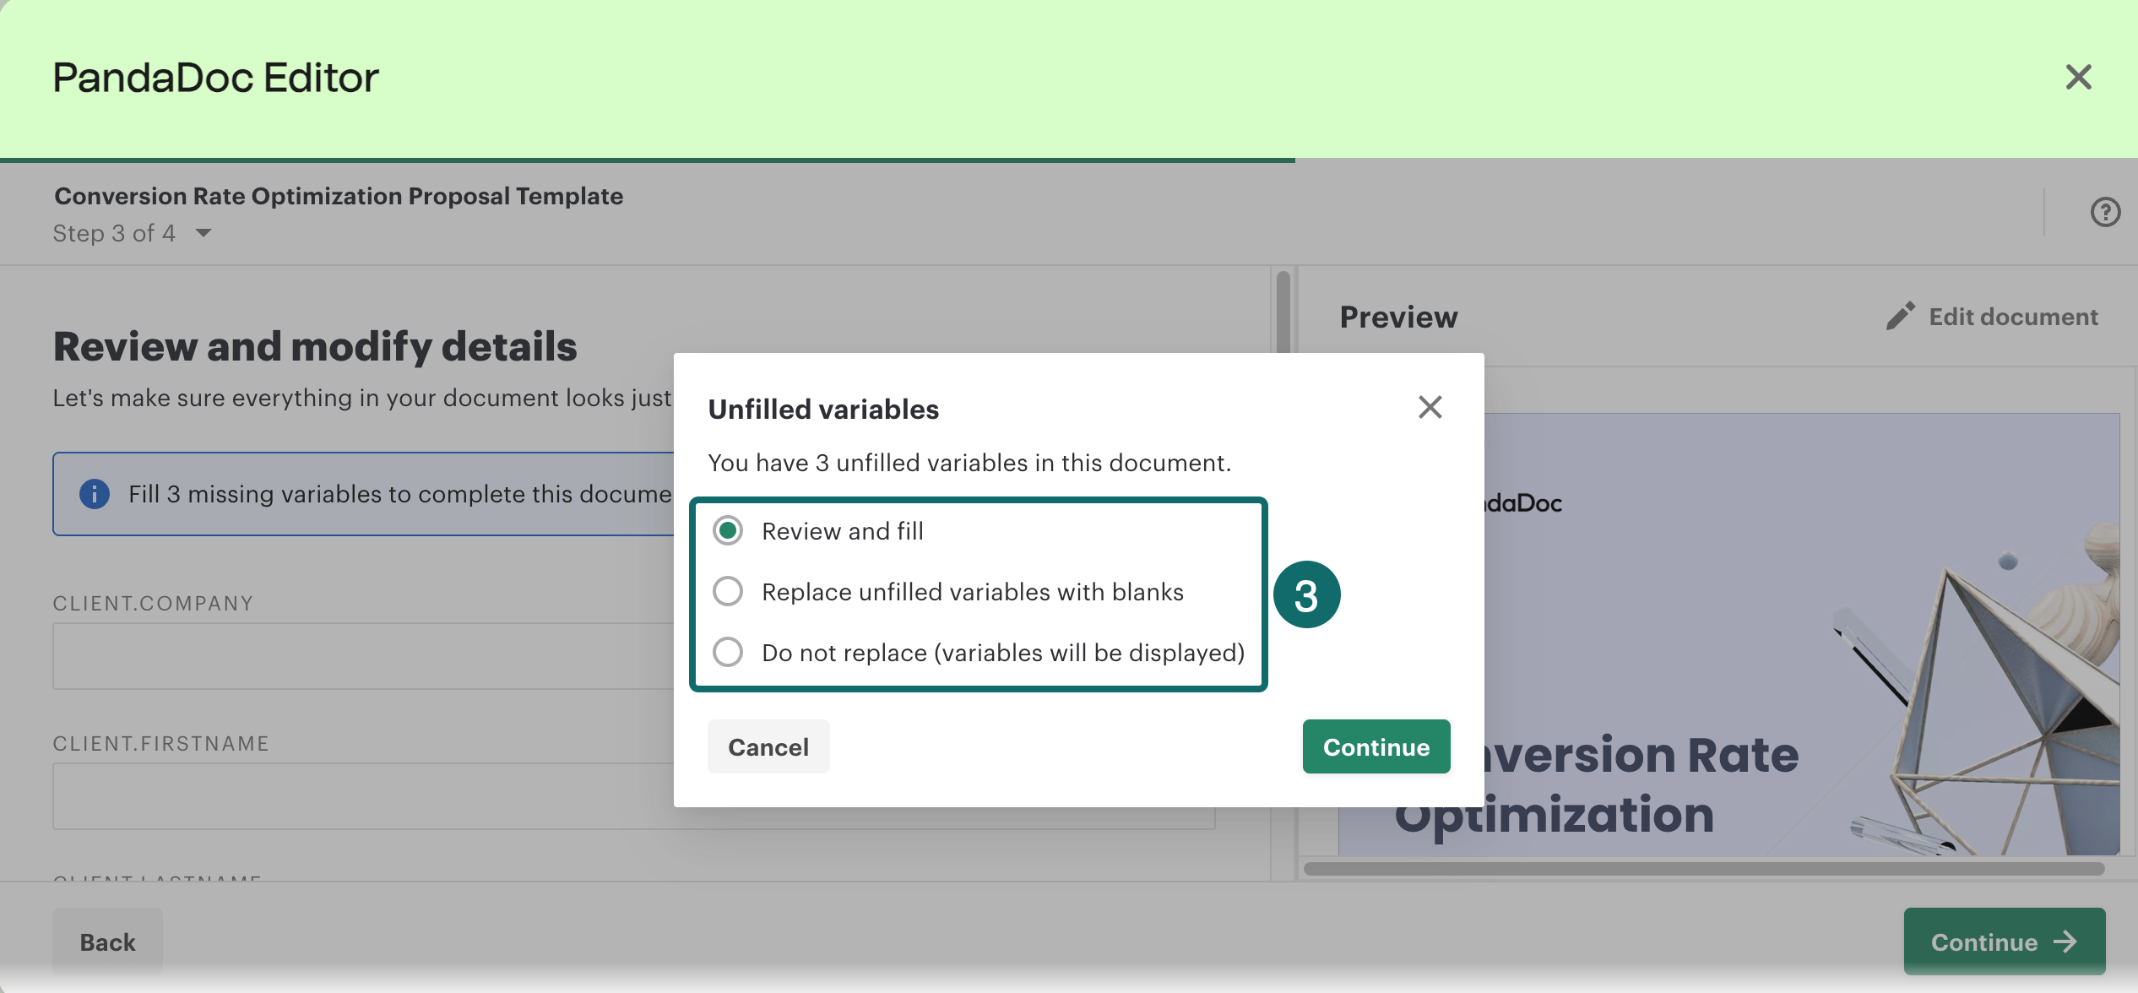Click Continue in the dialog
Image resolution: width=2138 pixels, height=993 pixels.
coord(1376,746)
